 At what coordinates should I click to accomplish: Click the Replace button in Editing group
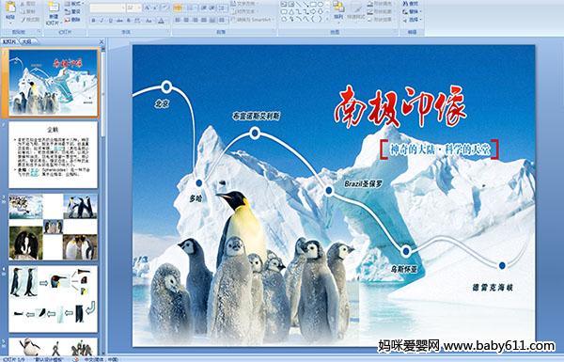pos(412,11)
